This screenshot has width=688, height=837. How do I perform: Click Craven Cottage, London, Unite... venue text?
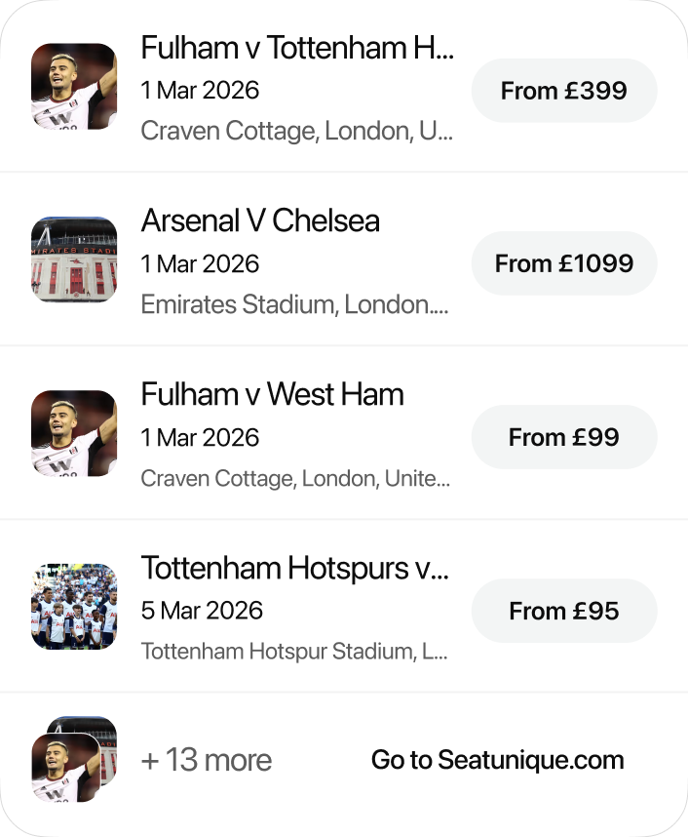tap(295, 478)
